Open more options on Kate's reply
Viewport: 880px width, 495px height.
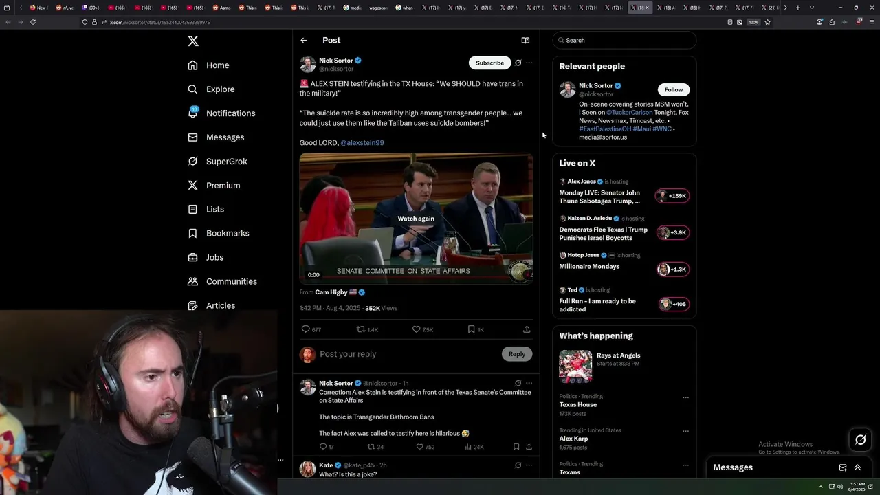tap(529, 465)
